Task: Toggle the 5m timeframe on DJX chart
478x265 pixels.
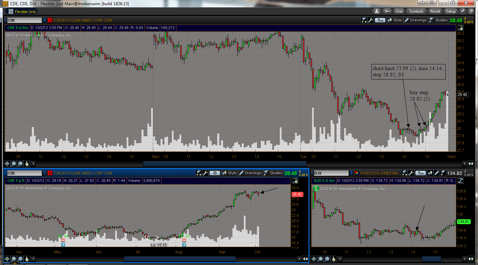Action: click(x=421, y=173)
